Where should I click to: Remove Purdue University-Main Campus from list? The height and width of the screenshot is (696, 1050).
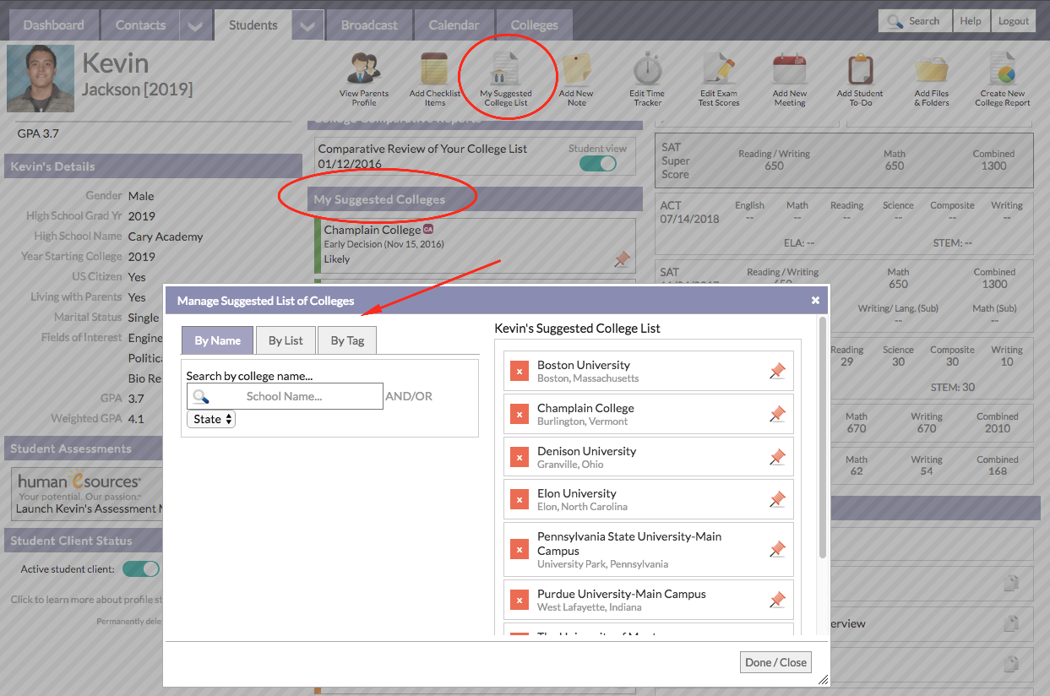click(x=520, y=601)
